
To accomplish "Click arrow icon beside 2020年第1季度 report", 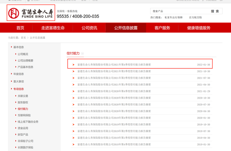I will click(73, 111).
